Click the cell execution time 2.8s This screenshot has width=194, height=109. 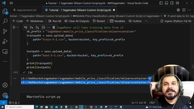point(30,72)
